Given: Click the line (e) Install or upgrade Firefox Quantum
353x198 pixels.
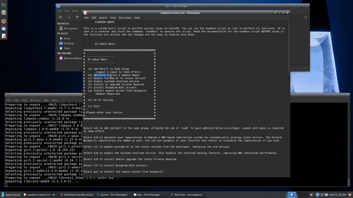Looking at the screenshot, I should pyautogui.click(x=116, y=85).
